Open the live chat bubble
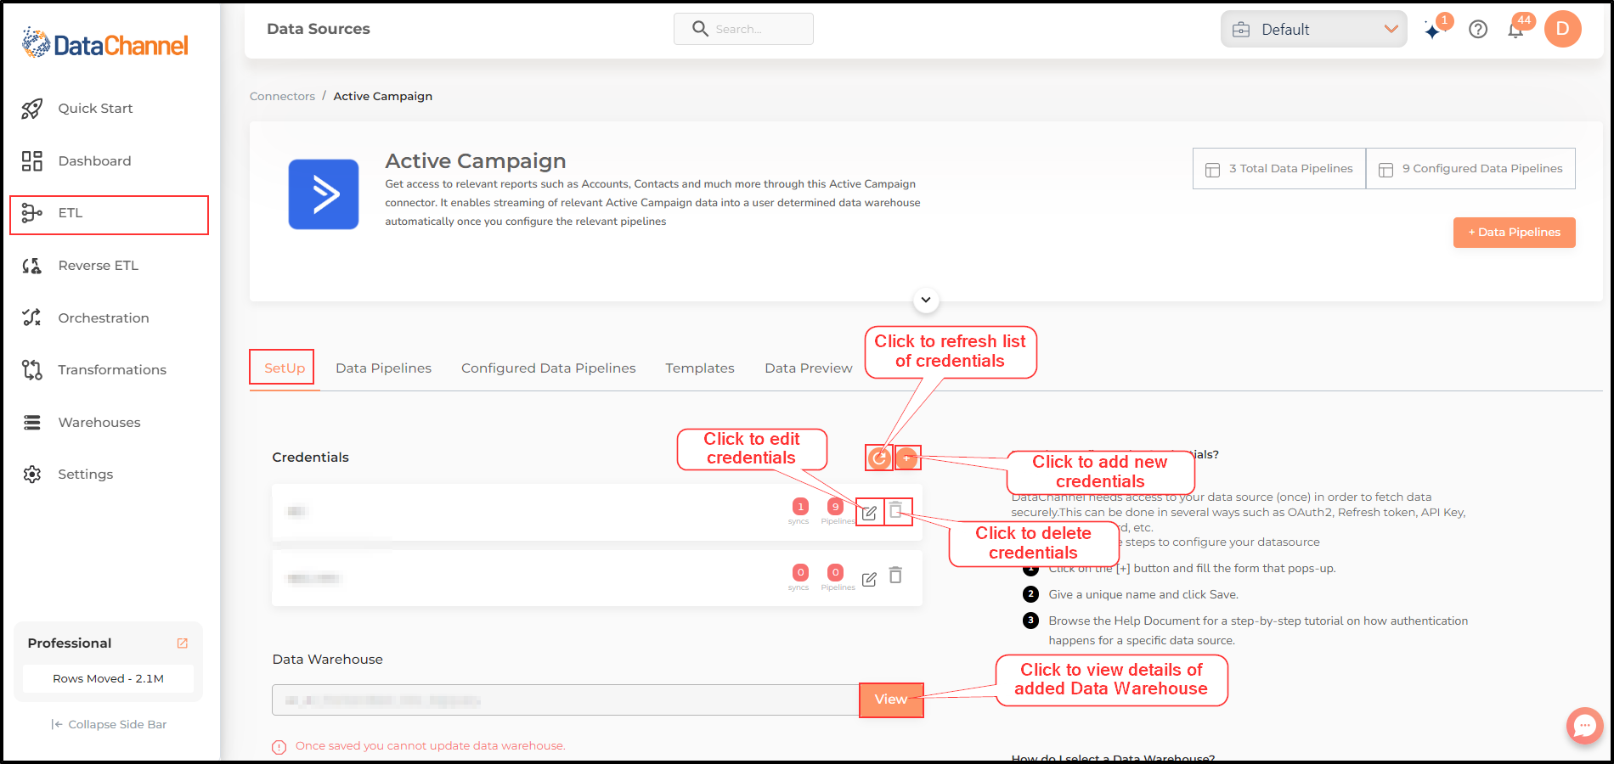 1585,726
